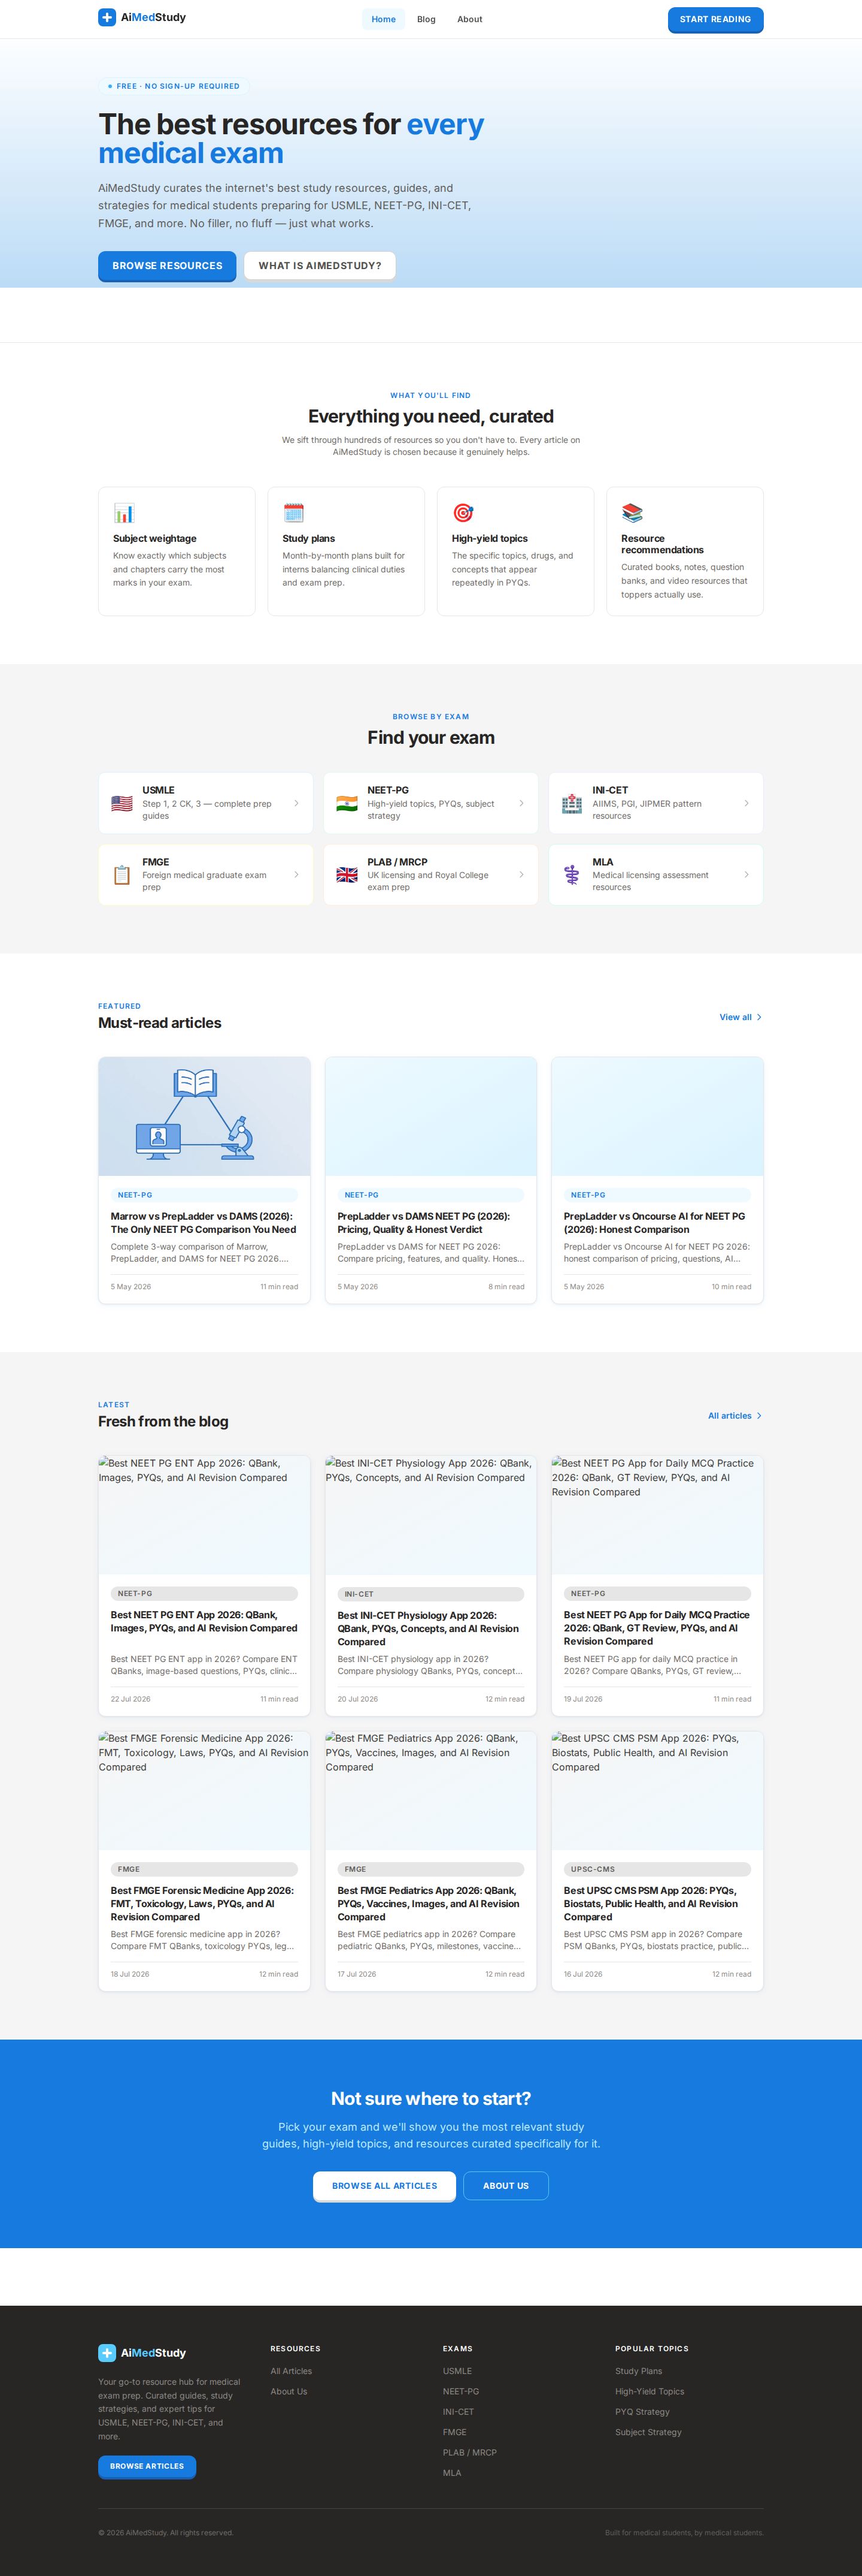
Task: Click the clipboard icon on FMGE card
Action: [x=122, y=875]
